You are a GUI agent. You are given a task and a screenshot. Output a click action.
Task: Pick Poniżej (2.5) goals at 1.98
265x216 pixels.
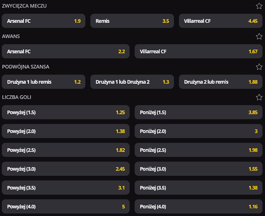point(198,150)
